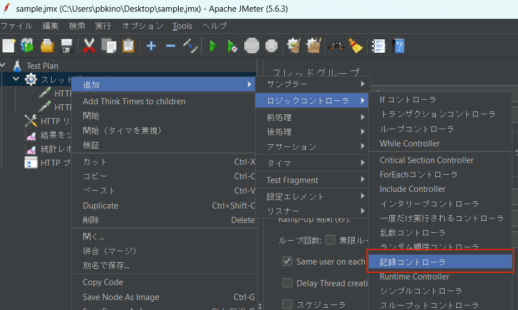518x310 pixels.
Task: Enable the スケジューラ checkbox
Action: pos(288,304)
